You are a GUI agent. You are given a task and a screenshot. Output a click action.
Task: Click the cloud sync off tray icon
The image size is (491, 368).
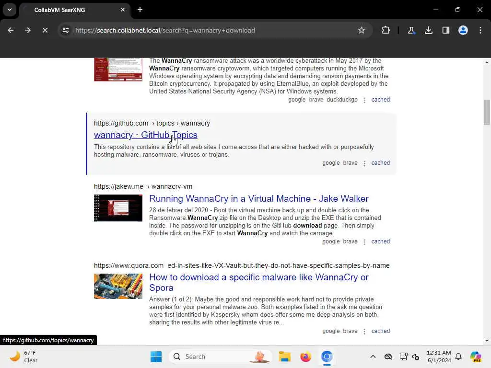388,356
